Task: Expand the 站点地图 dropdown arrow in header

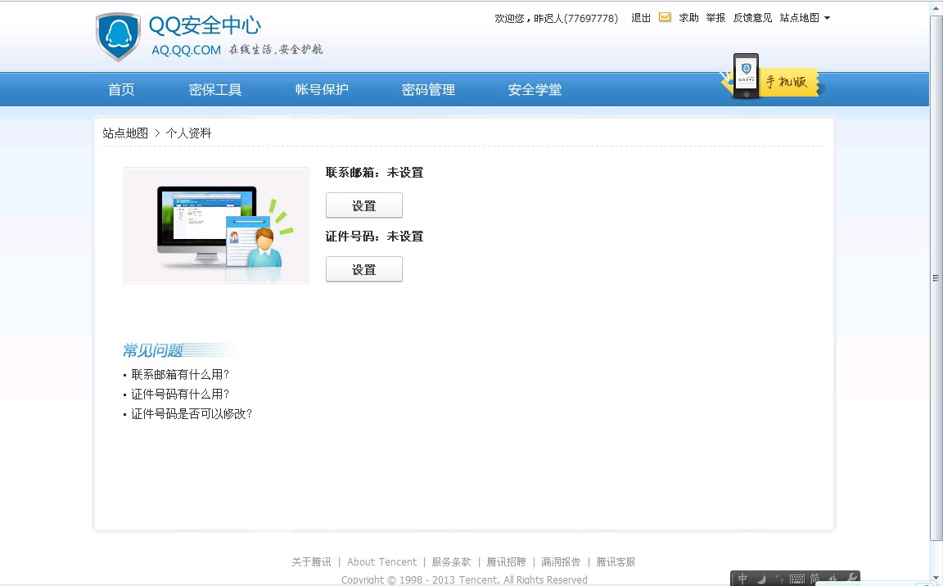Action: click(827, 18)
